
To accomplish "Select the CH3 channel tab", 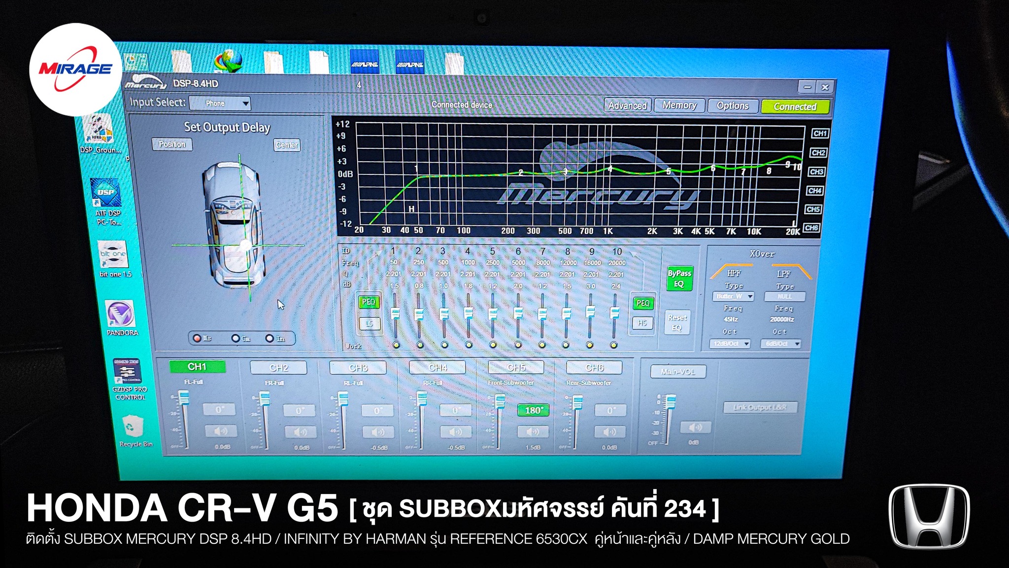I will point(358,368).
